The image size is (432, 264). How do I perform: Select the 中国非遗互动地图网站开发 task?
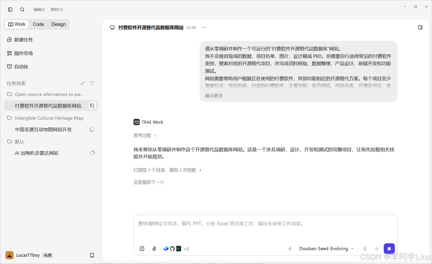[51, 129]
